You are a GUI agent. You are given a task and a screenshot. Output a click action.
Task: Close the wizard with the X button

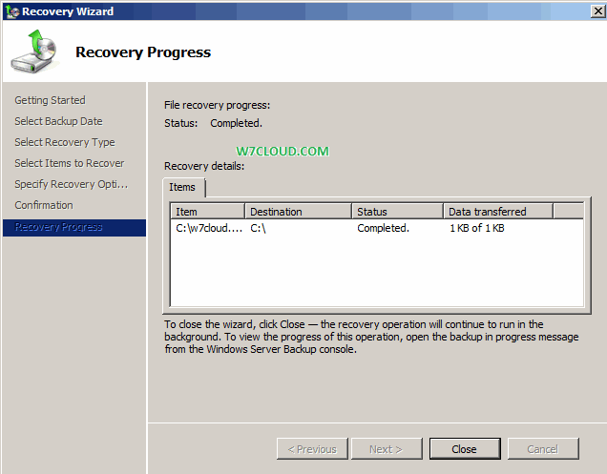(597, 11)
